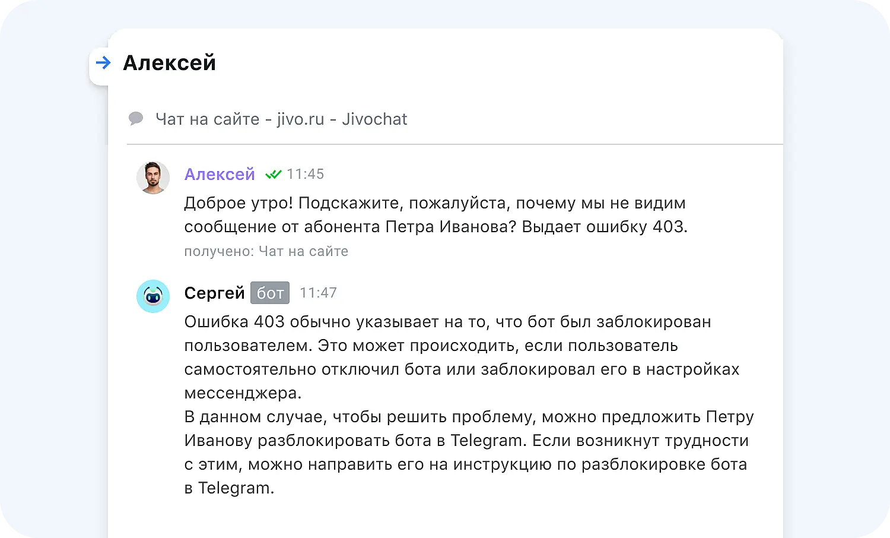This screenshot has width=890, height=538.
Task: Click the 11:47 bot reply timestamp
Action: click(x=319, y=293)
